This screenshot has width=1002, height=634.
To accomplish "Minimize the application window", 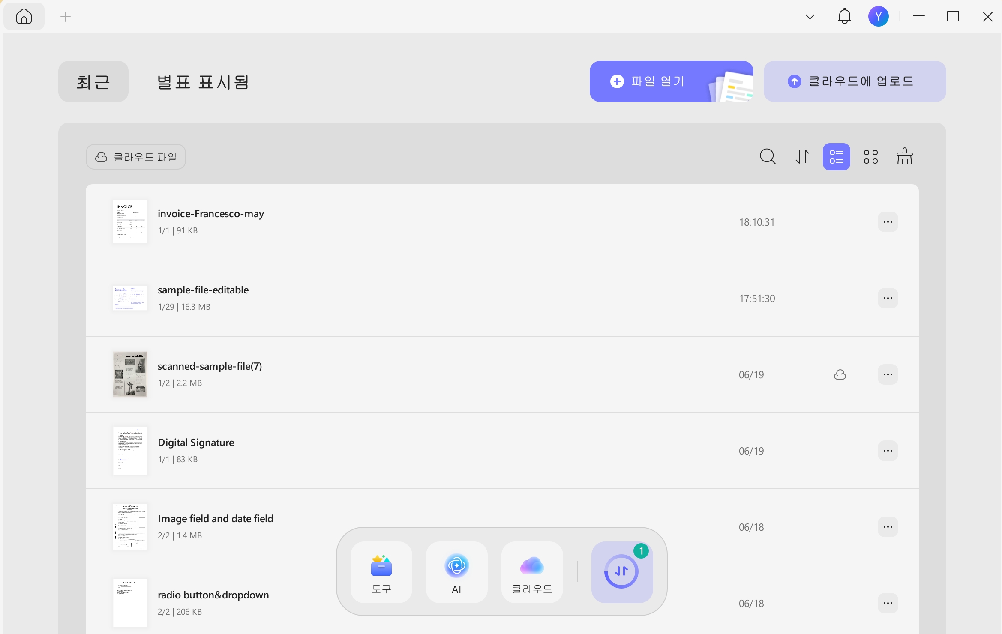I will (919, 16).
